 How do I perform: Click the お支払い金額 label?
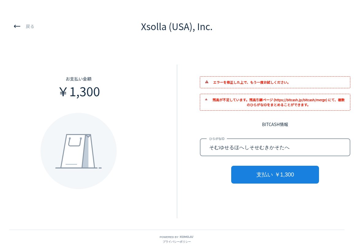(79, 79)
